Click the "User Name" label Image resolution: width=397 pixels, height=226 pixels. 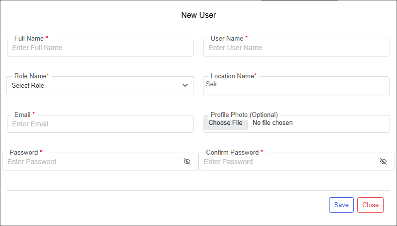227,38
